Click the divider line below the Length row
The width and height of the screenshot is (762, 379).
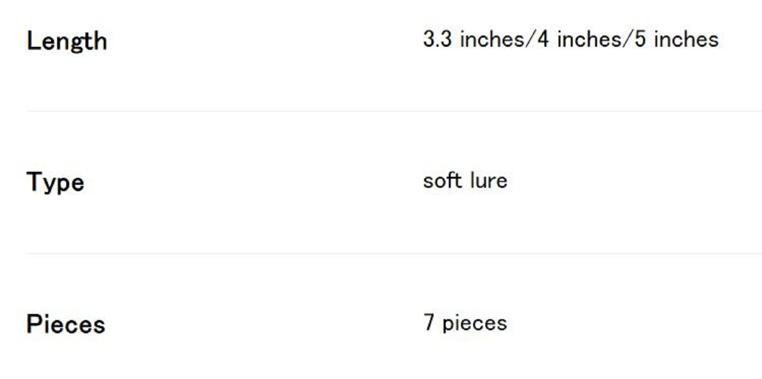point(381,111)
